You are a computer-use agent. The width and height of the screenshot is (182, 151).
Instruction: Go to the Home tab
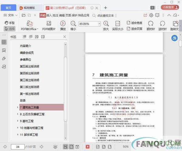coord(8,8)
